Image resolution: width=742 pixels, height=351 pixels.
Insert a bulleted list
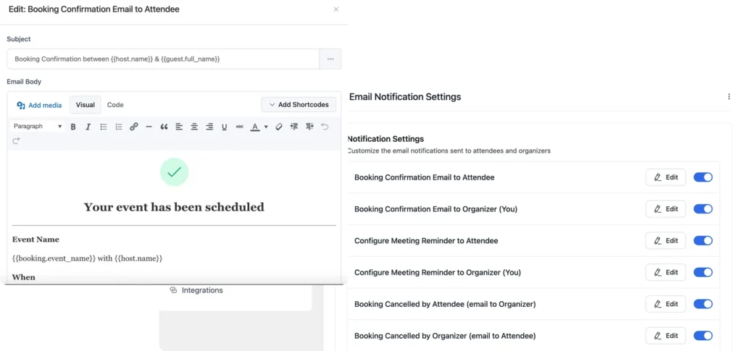(103, 127)
